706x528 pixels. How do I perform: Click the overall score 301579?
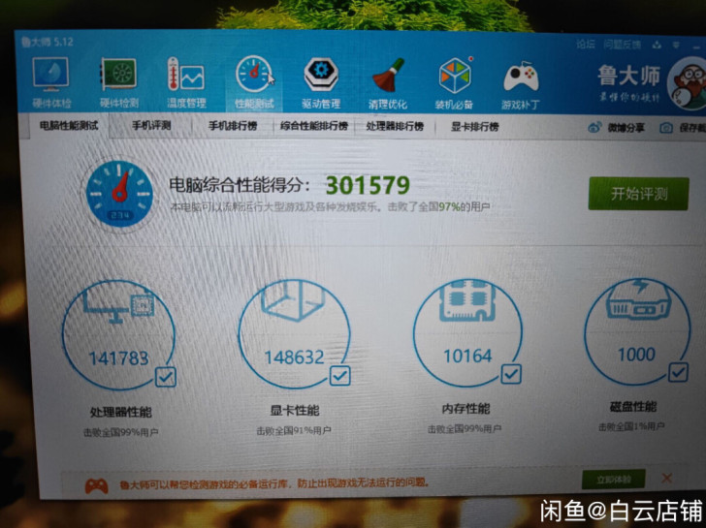pyautogui.click(x=368, y=185)
